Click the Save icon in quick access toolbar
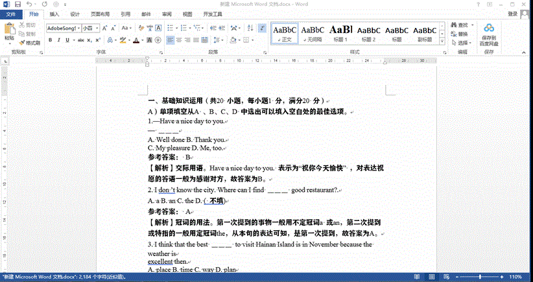 click(17, 4)
